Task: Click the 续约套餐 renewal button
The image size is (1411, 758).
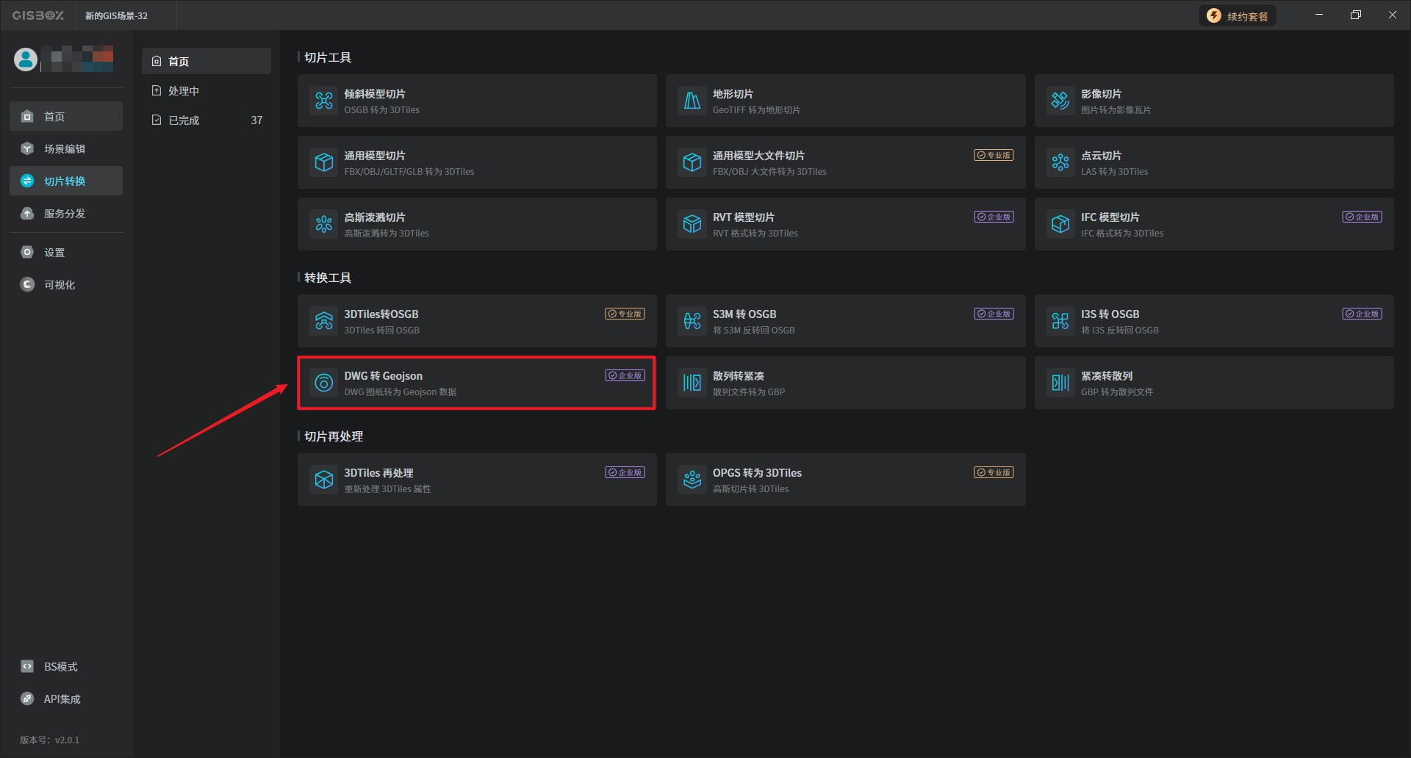Action: point(1238,16)
